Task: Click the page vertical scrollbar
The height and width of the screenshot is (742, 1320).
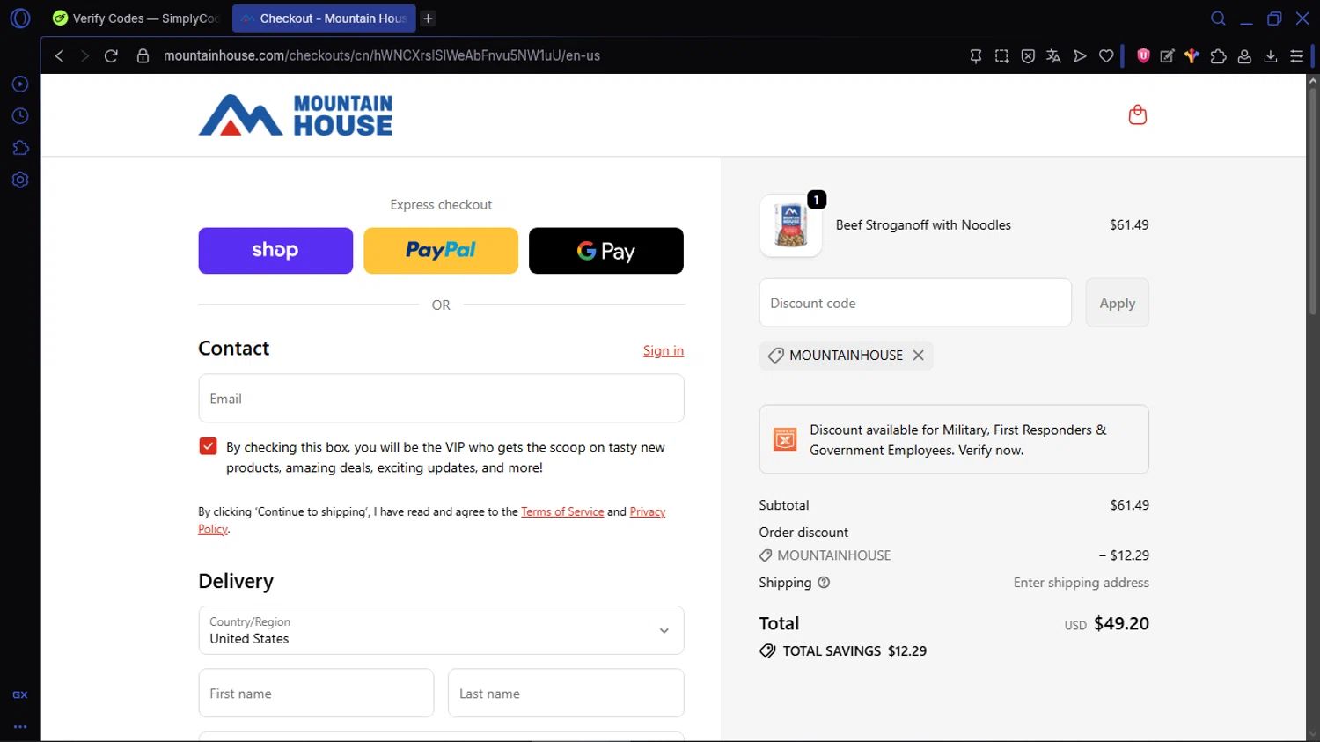Action: (1312, 202)
